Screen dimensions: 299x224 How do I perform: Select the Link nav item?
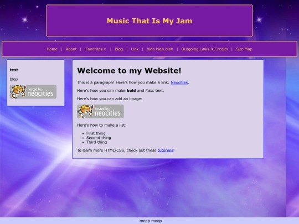[x=135, y=49]
